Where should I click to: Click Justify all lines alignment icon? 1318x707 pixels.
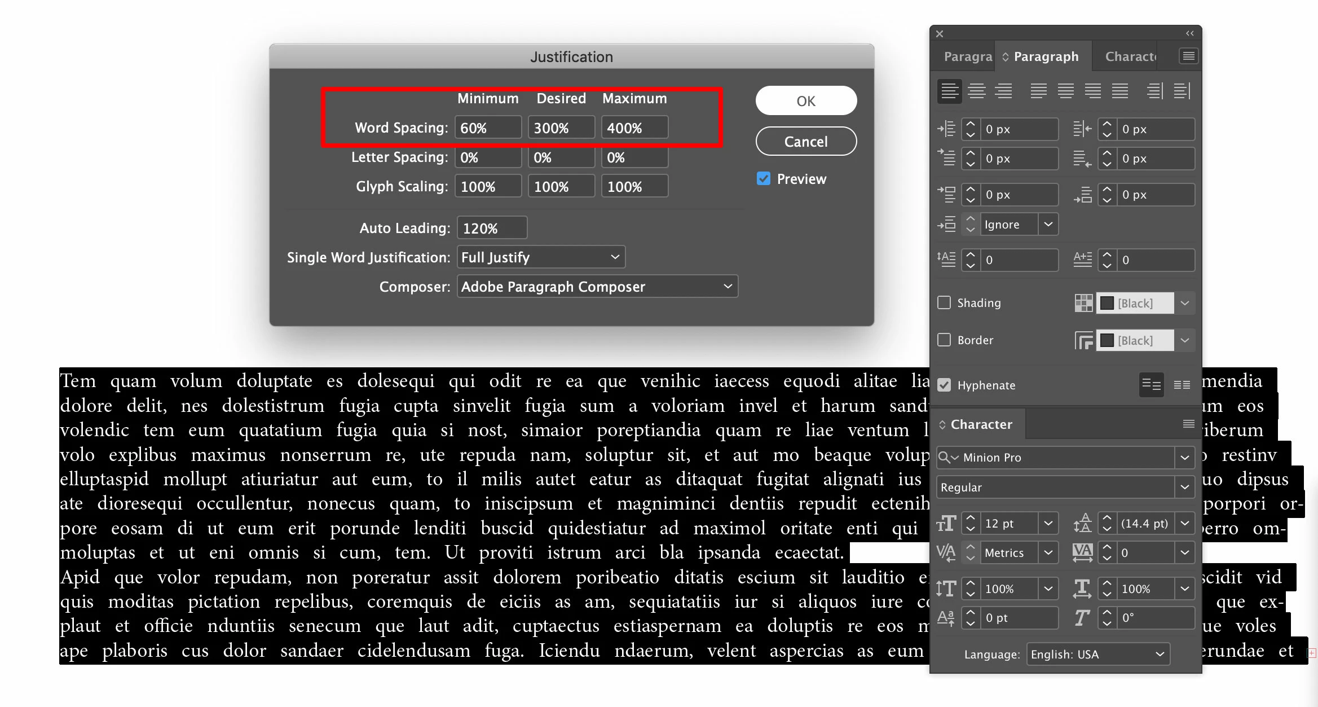[x=1120, y=91]
